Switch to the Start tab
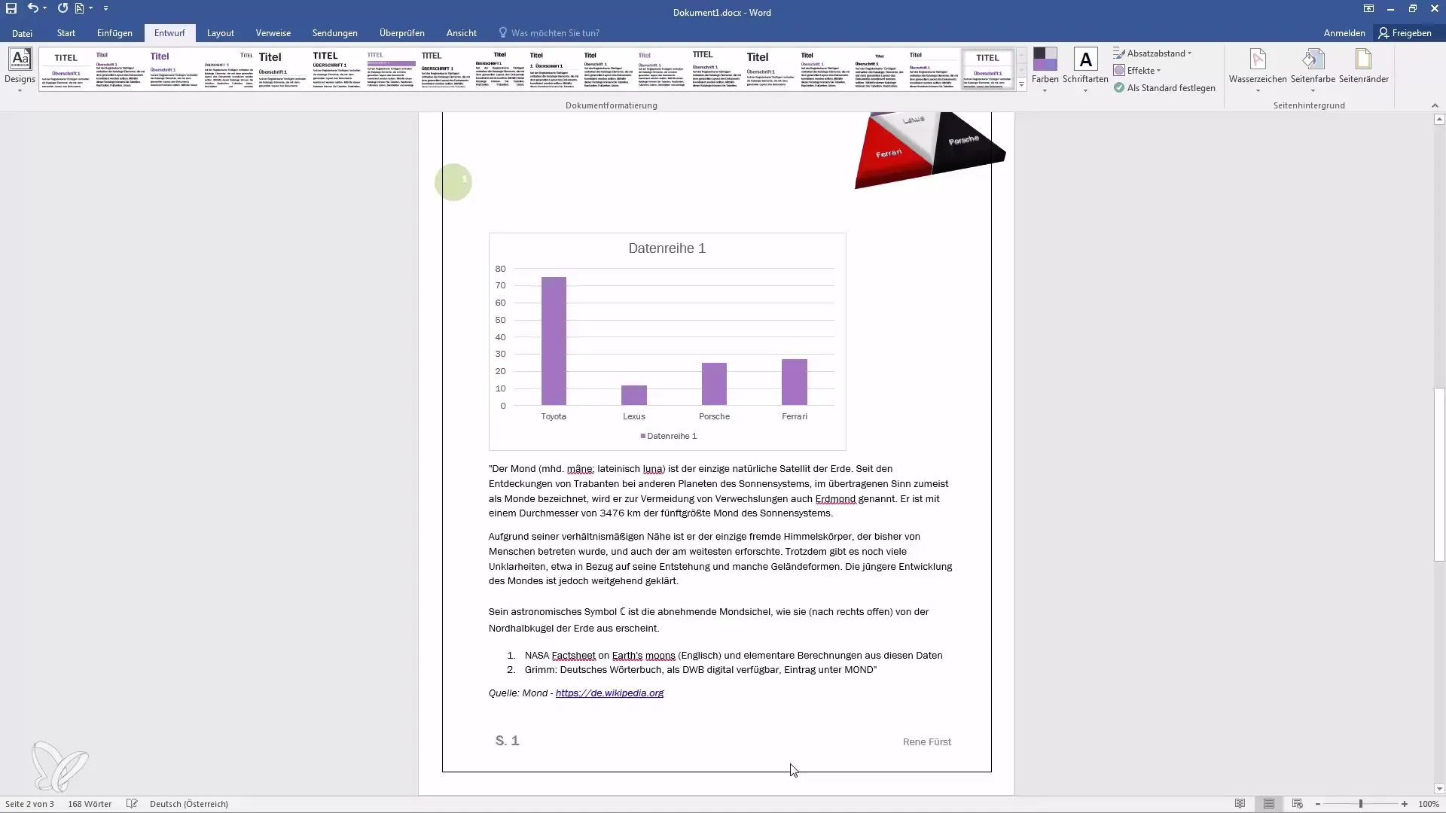The image size is (1446, 813). pos(66,33)
